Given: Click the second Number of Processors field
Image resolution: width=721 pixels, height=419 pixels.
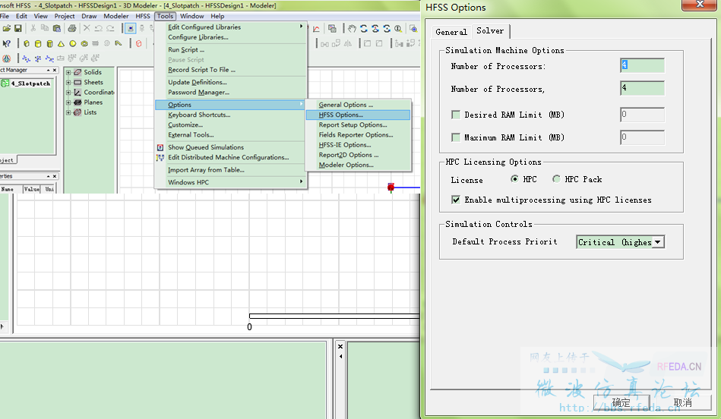Looking at the screenshot, I should click(x=642, y=88).
